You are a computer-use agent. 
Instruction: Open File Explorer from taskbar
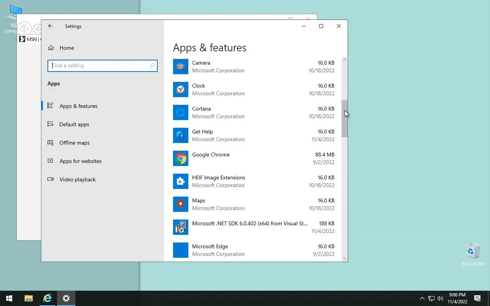28,298
